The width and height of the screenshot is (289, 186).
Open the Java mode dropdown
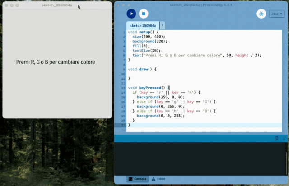pyautogui.click(x=276, y=14)
